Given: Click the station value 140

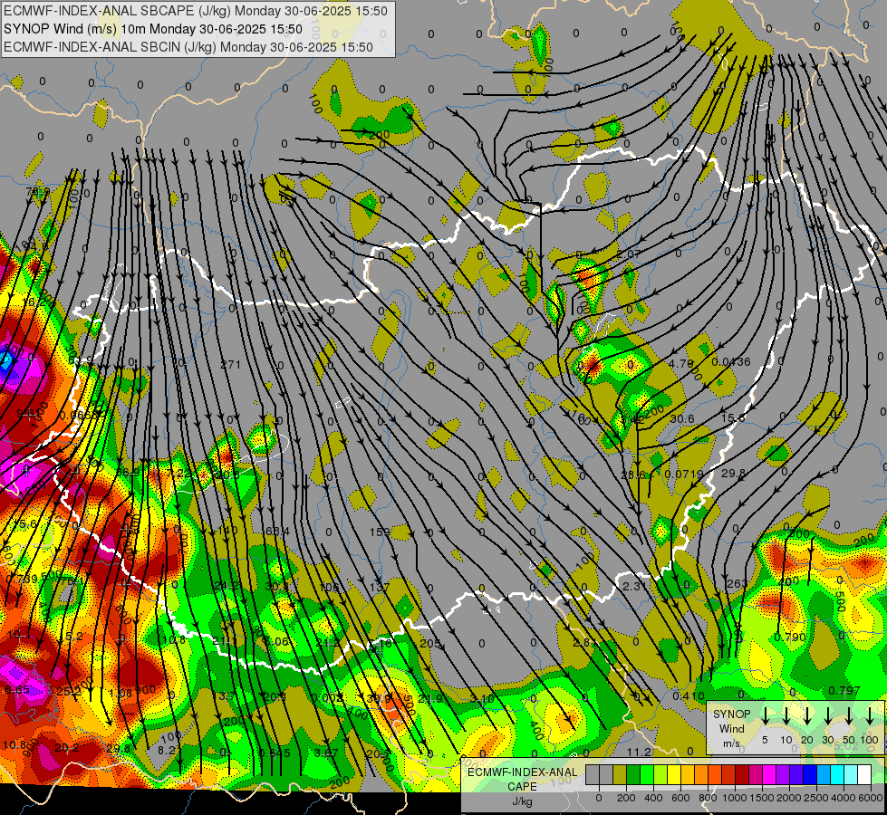Looking at the screenshot, I should 227,531.
